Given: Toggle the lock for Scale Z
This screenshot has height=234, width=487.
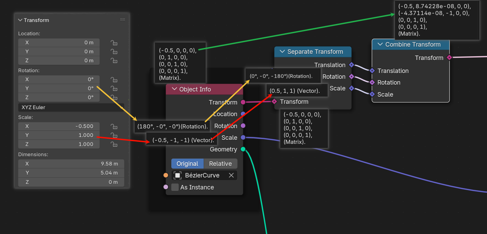Looking at the screenshot, I should tap(114, 144).
